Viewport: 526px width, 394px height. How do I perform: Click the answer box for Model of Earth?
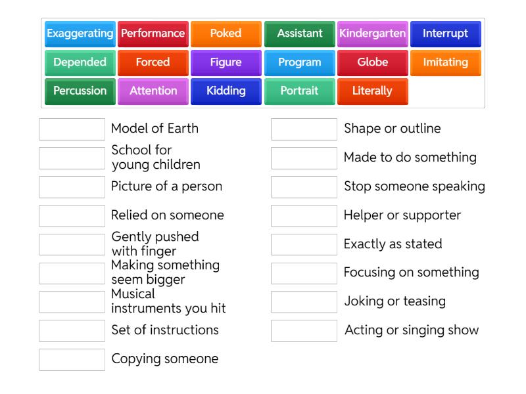[x=72, y=129]
